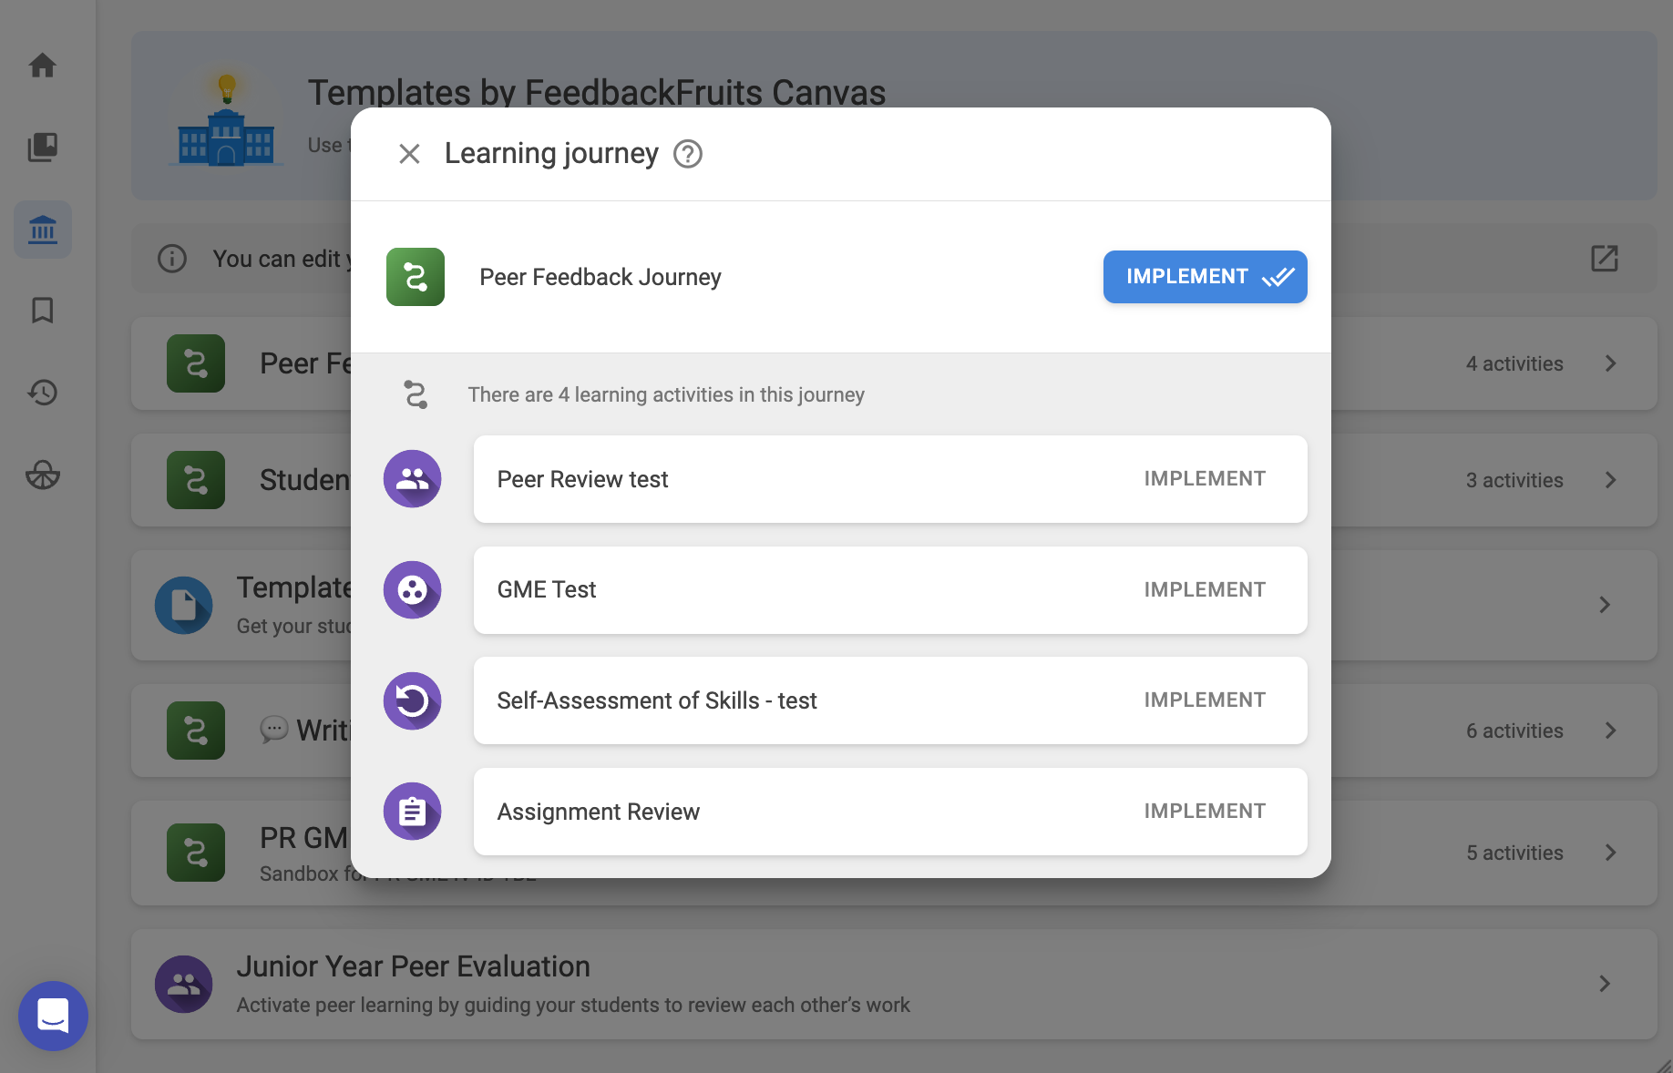Click the blue IMPLEMENT all button

[1205, 277]
